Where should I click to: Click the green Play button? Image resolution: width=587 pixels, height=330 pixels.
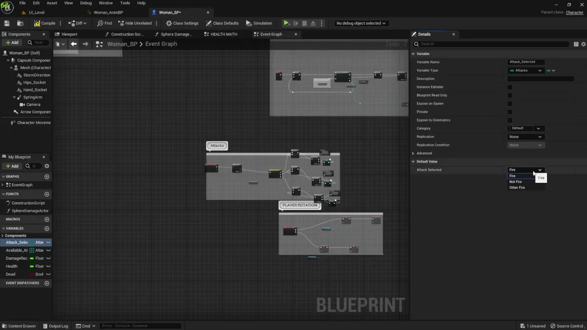coord(287,23)
